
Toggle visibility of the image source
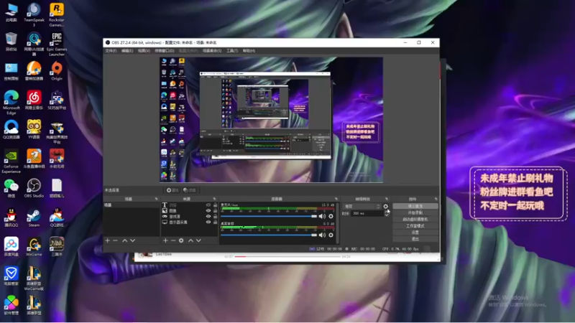click(x=208, y=210)
